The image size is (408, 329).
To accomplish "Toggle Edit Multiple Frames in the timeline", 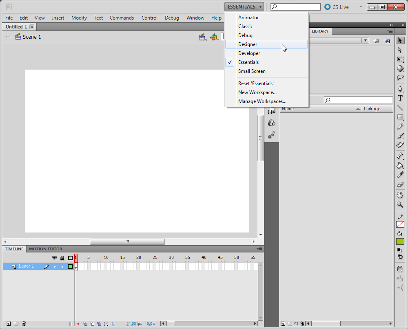I will click(99, 324).
